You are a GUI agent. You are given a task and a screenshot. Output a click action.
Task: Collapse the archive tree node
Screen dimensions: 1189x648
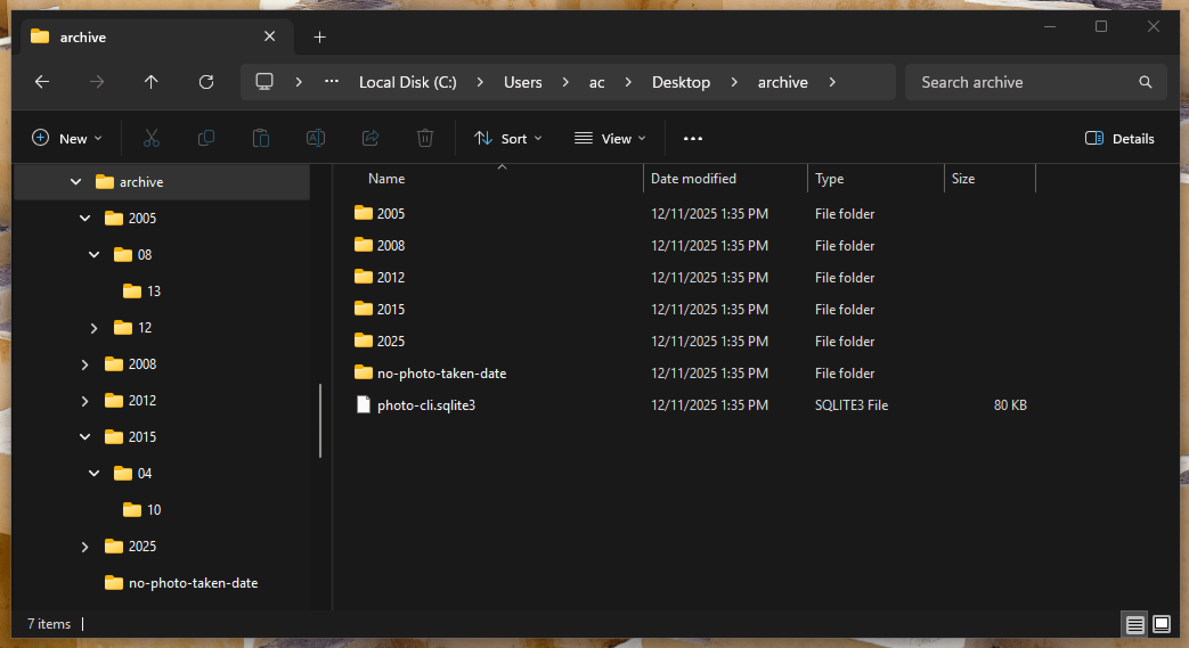[76, 182]
